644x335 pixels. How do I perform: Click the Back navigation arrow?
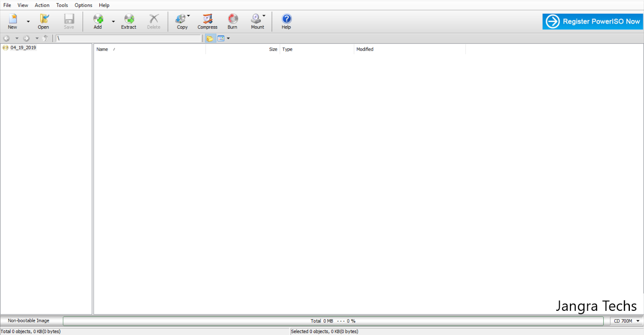click(6, 38)
